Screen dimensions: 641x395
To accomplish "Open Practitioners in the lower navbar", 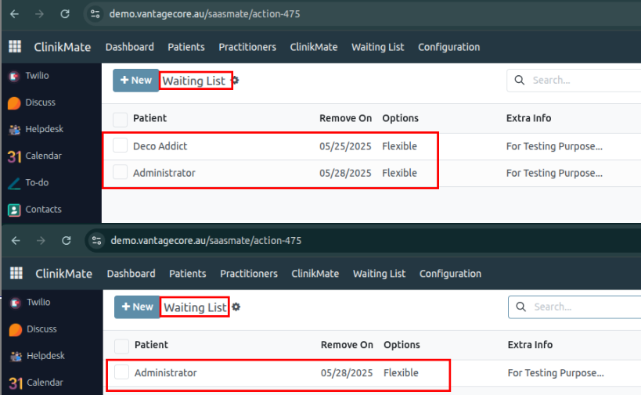I will point(248,274).
